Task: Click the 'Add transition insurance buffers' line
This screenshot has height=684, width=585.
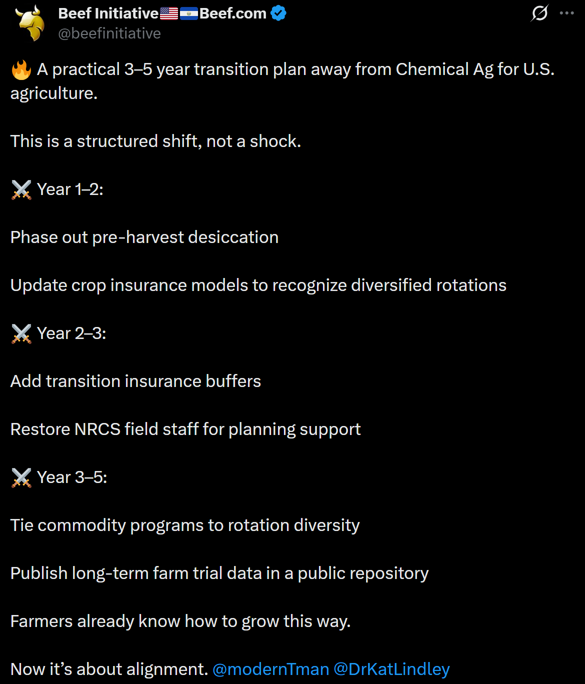Action: point(135,381)
